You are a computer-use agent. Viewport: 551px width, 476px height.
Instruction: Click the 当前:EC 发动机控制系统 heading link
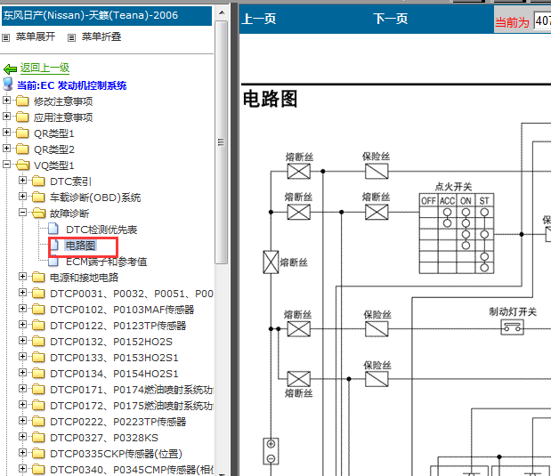tap(72, 85)
